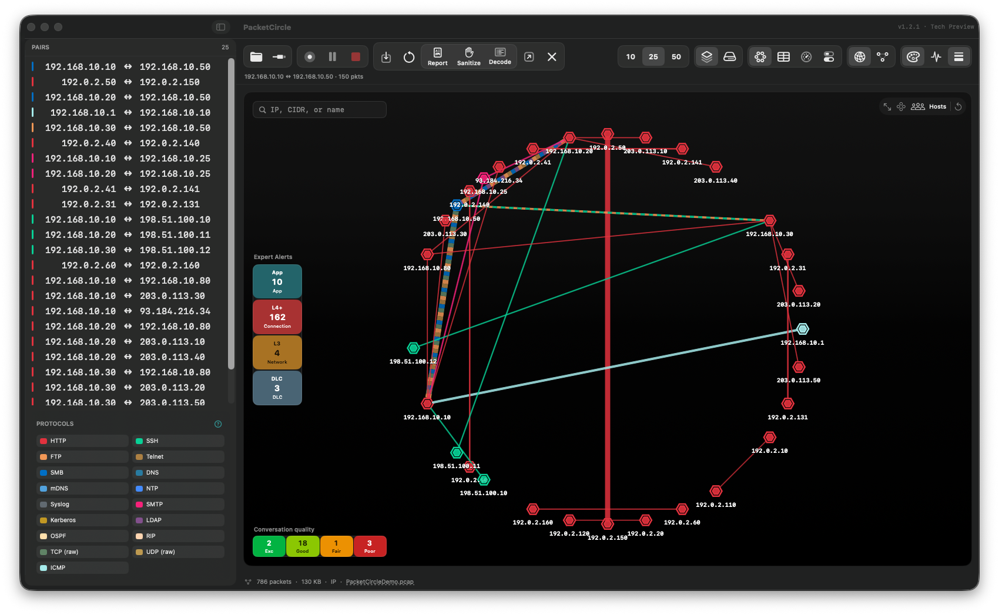Click the toggle switches settings icon
999x615 pixels.
tap(829, 57)
